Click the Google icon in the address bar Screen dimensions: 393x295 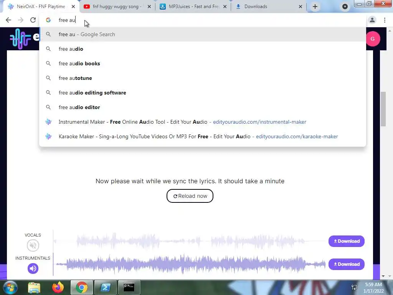point(48,20)
